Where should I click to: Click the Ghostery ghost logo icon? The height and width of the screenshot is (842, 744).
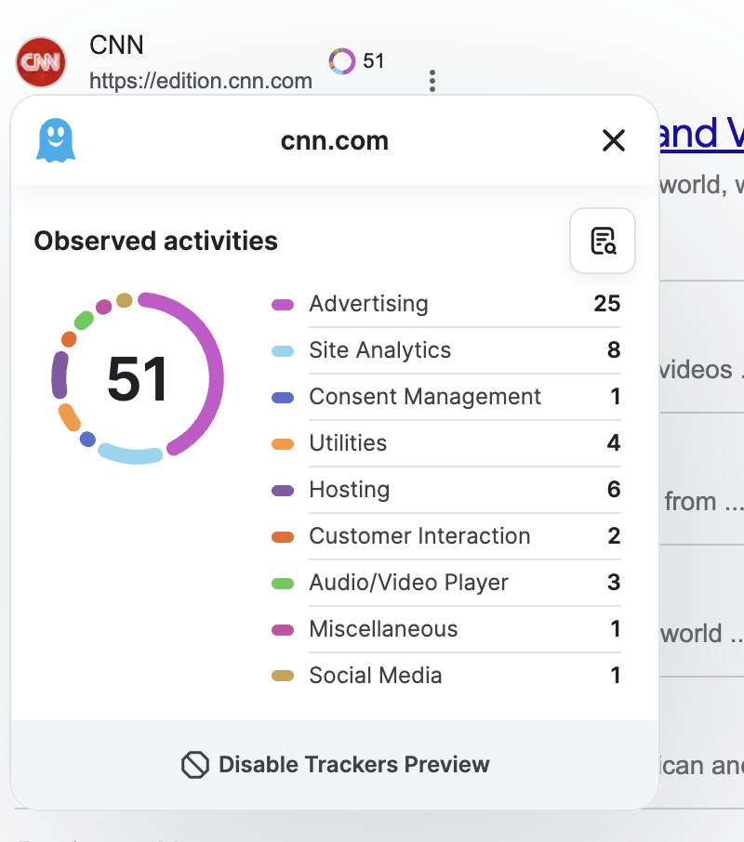coord(56,140)
